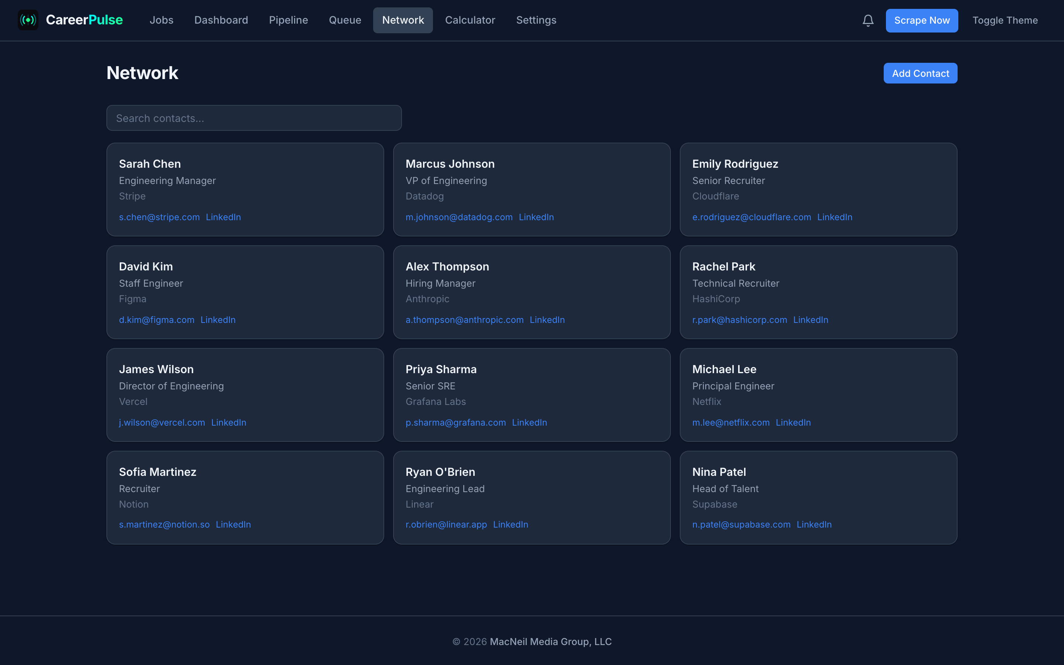Go to the Calculator page

click(470, 20)
